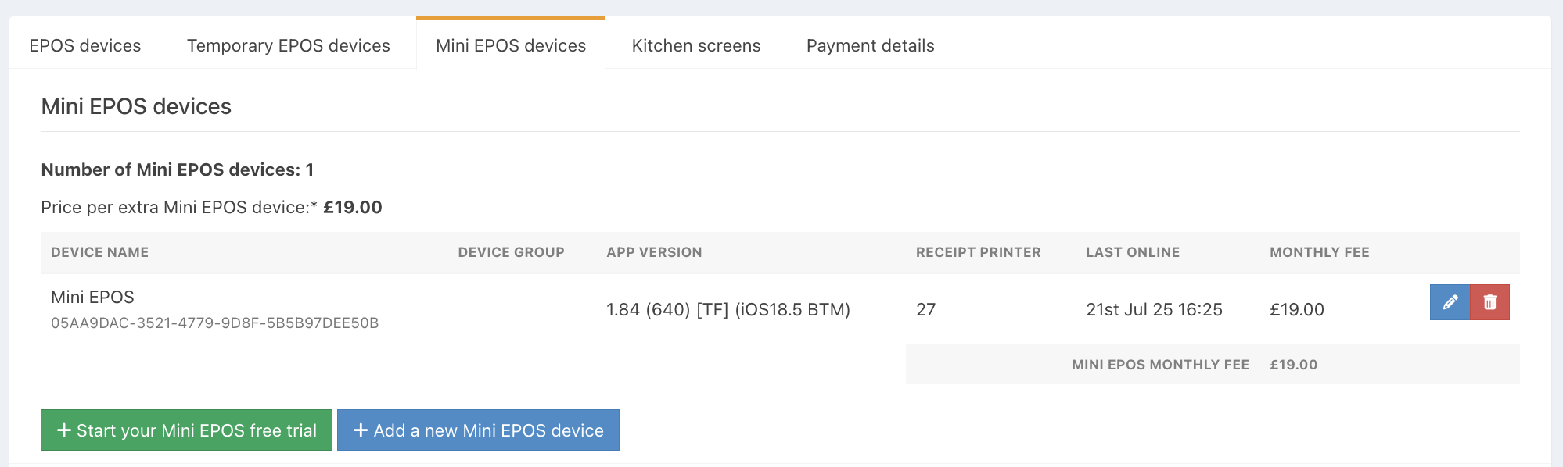Screen dimensions: 1563x467
Task: Open the EPOS devices tab
Action: (x=85, y=45)
